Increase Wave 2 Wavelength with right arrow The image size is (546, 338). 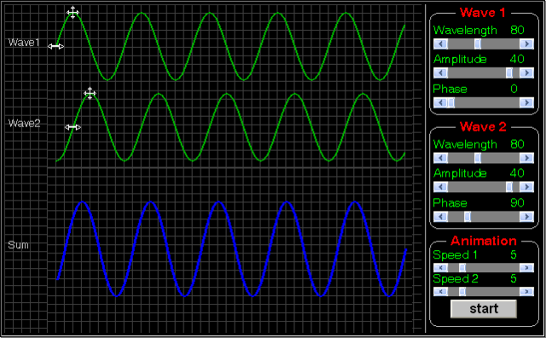[x=526, y=158]
